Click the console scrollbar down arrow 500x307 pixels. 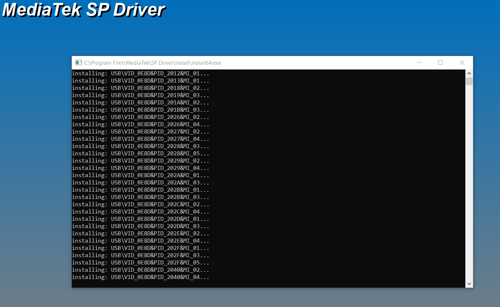pyautogui.click(x=469, y=284)
